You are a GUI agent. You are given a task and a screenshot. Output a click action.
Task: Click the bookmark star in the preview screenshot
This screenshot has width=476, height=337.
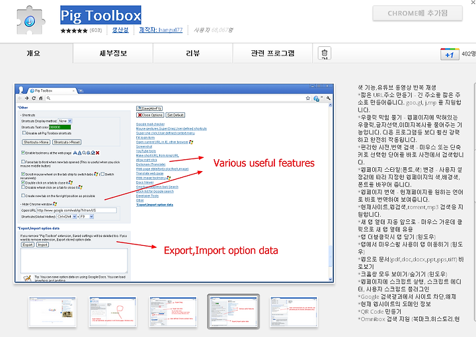click(x=308, y=98)
